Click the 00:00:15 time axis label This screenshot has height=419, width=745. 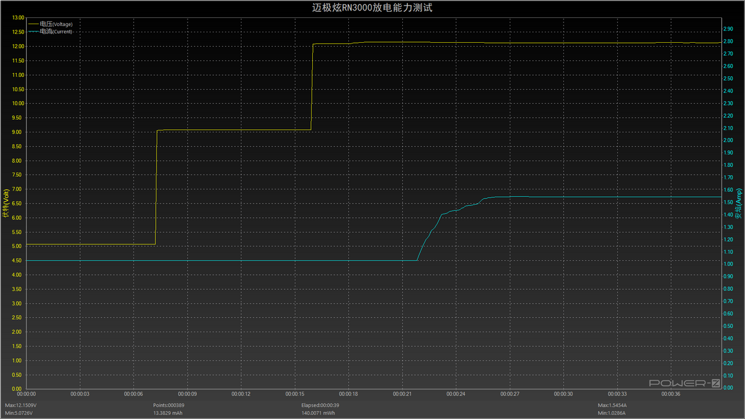[x=295, y=394]
